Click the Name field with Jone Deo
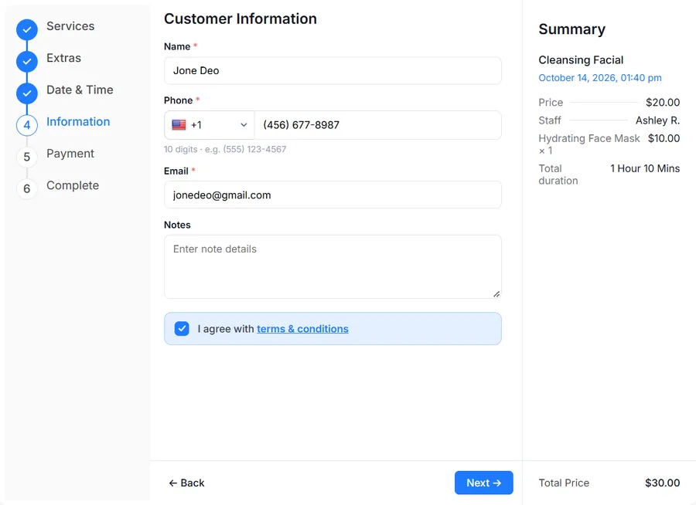The image size is (696, 505). (333, 70)
